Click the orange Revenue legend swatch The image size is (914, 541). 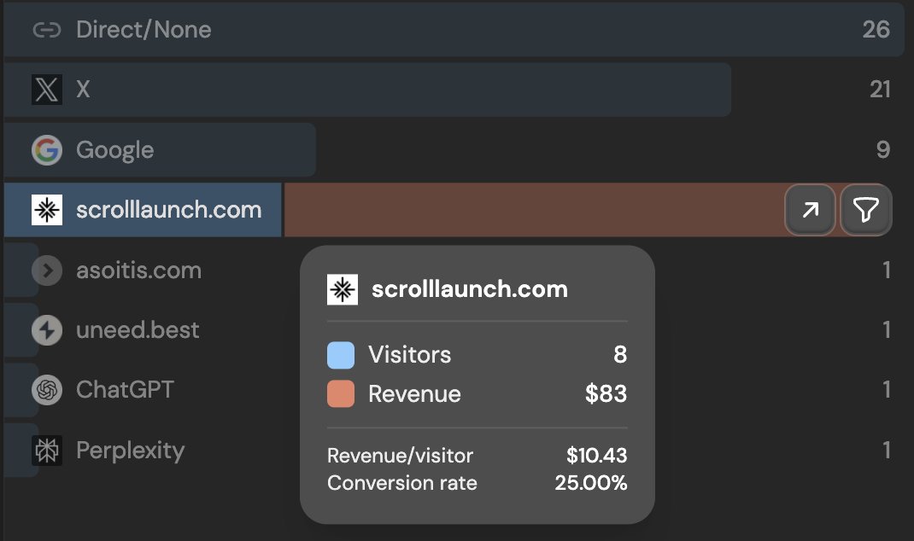[341, 393]
